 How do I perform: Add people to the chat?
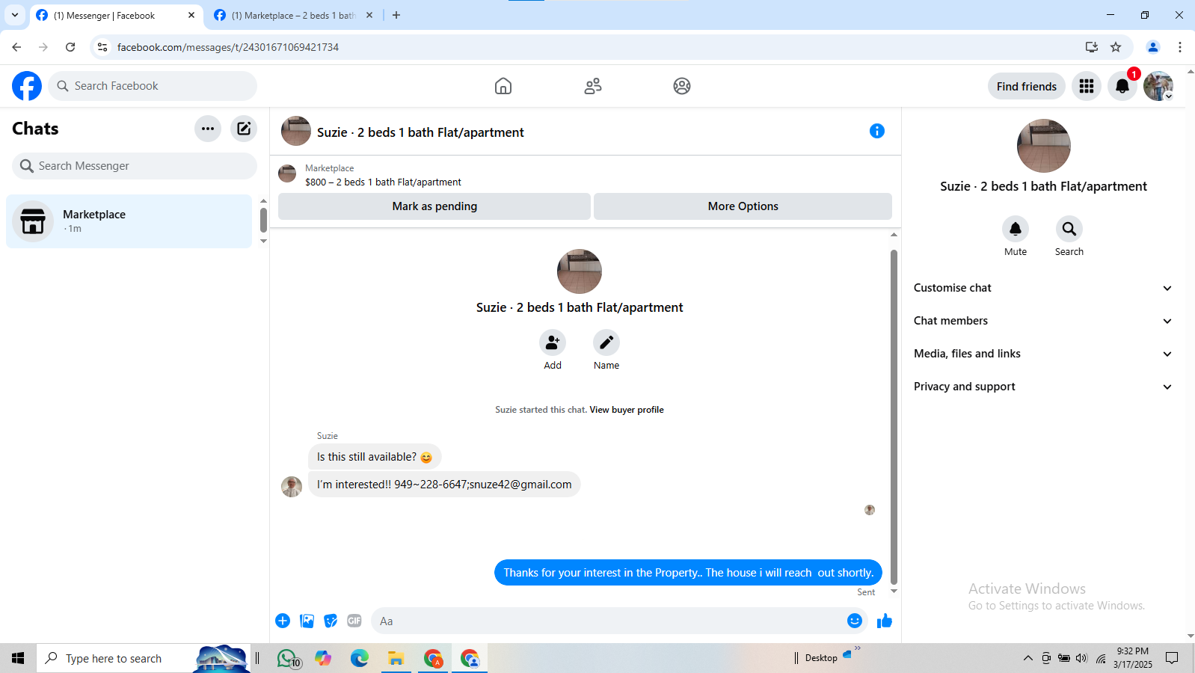[553, 342]
